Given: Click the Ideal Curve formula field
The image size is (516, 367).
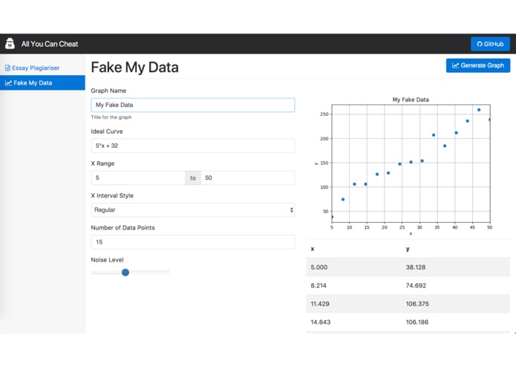Looking at the screenshot, I should coord(192,146).
